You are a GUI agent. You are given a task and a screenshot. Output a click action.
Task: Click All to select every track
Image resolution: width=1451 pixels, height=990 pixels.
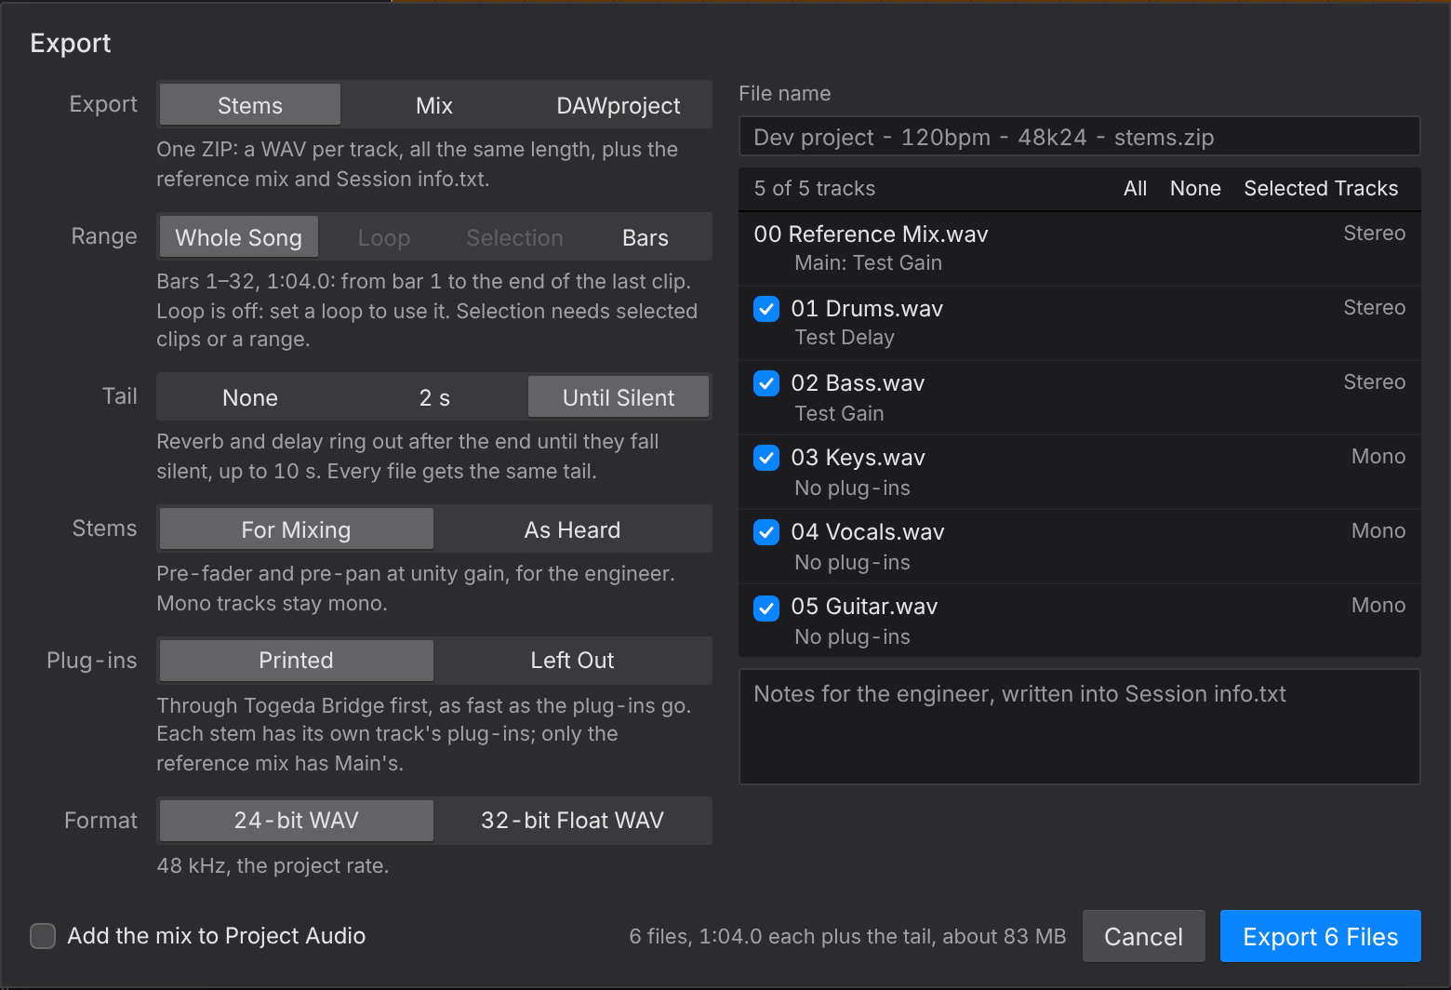[x=1135, y=188]
